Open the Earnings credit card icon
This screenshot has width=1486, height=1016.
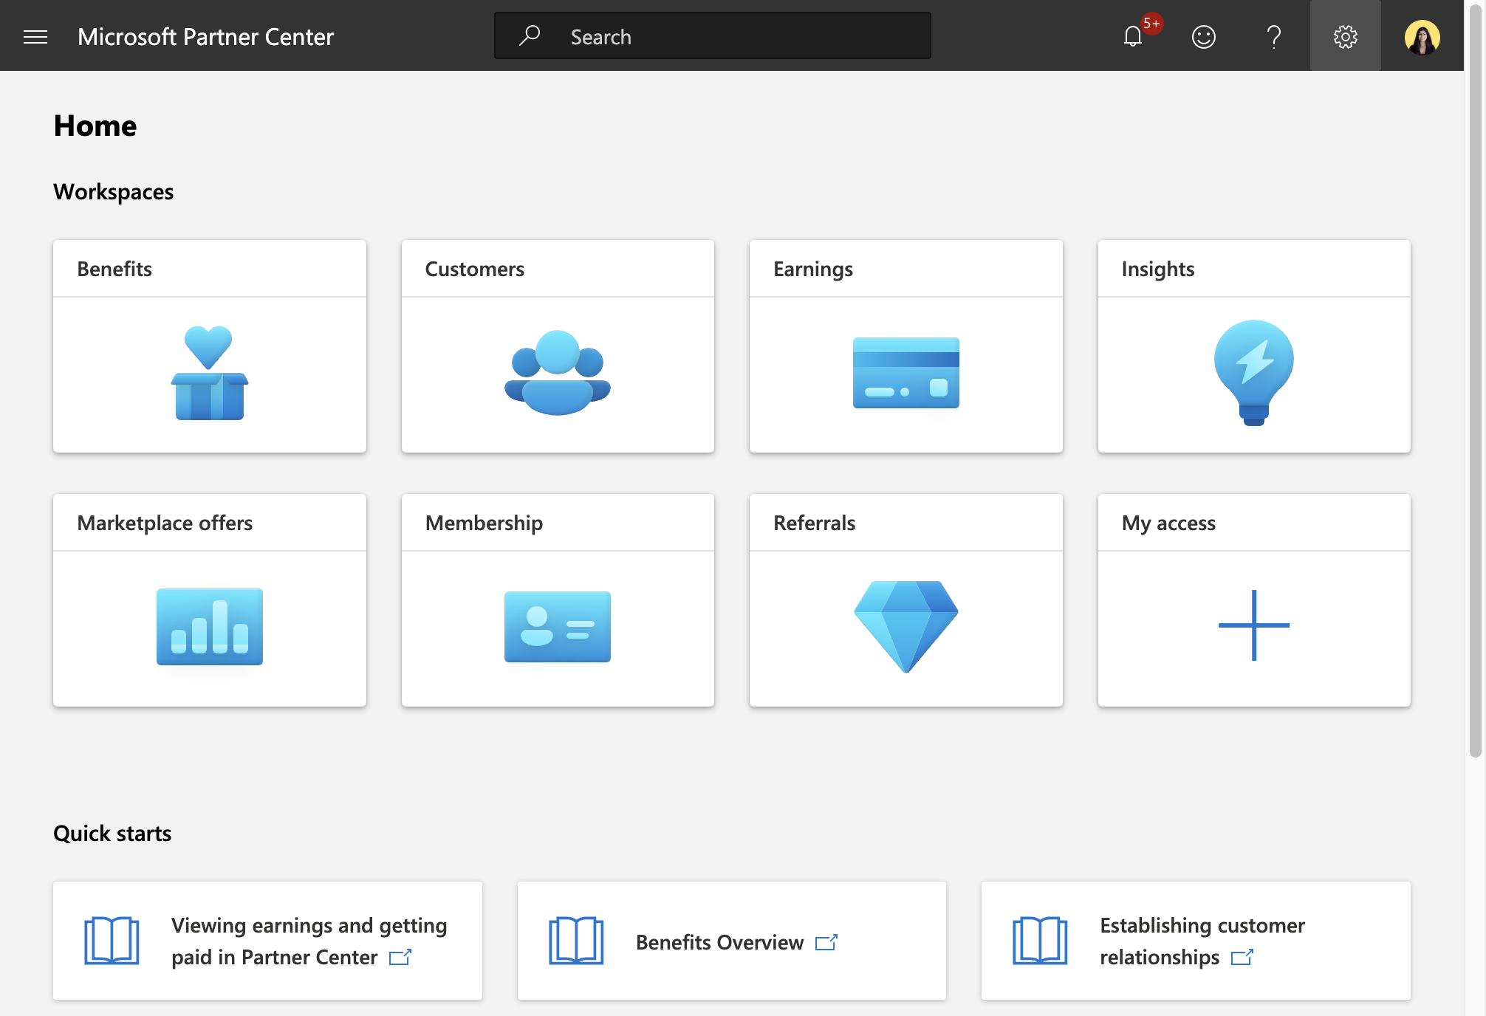pos(906,373)
